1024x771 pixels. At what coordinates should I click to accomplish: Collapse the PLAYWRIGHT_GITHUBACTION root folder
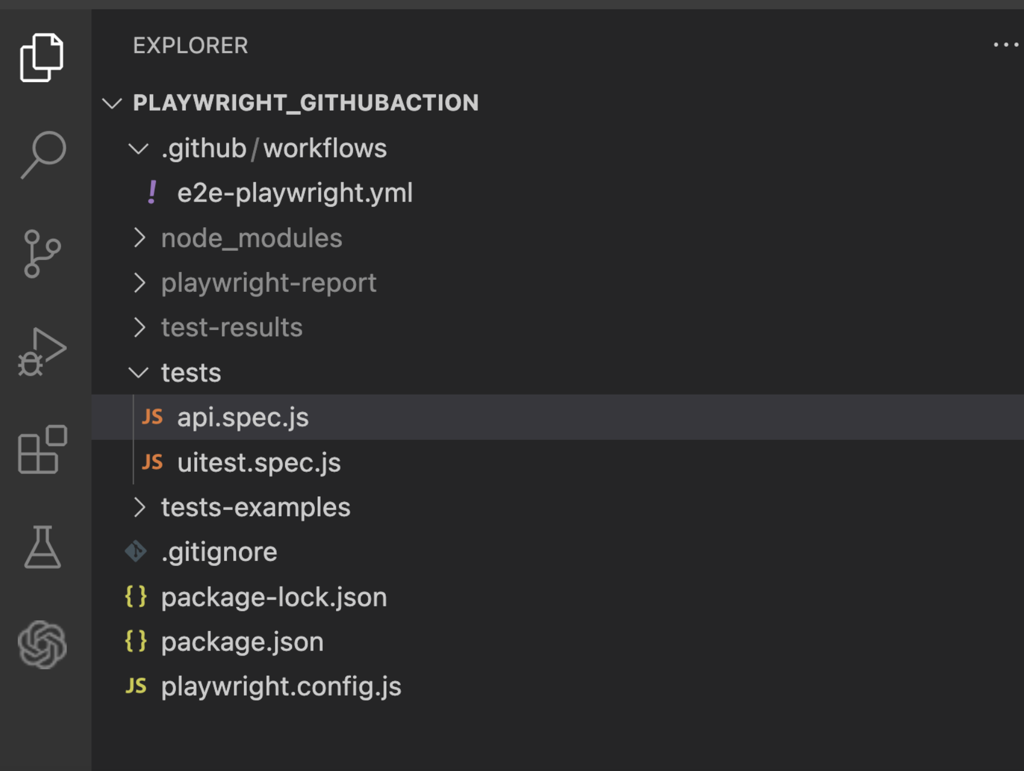pyautogui.click(x=113, y=103)
